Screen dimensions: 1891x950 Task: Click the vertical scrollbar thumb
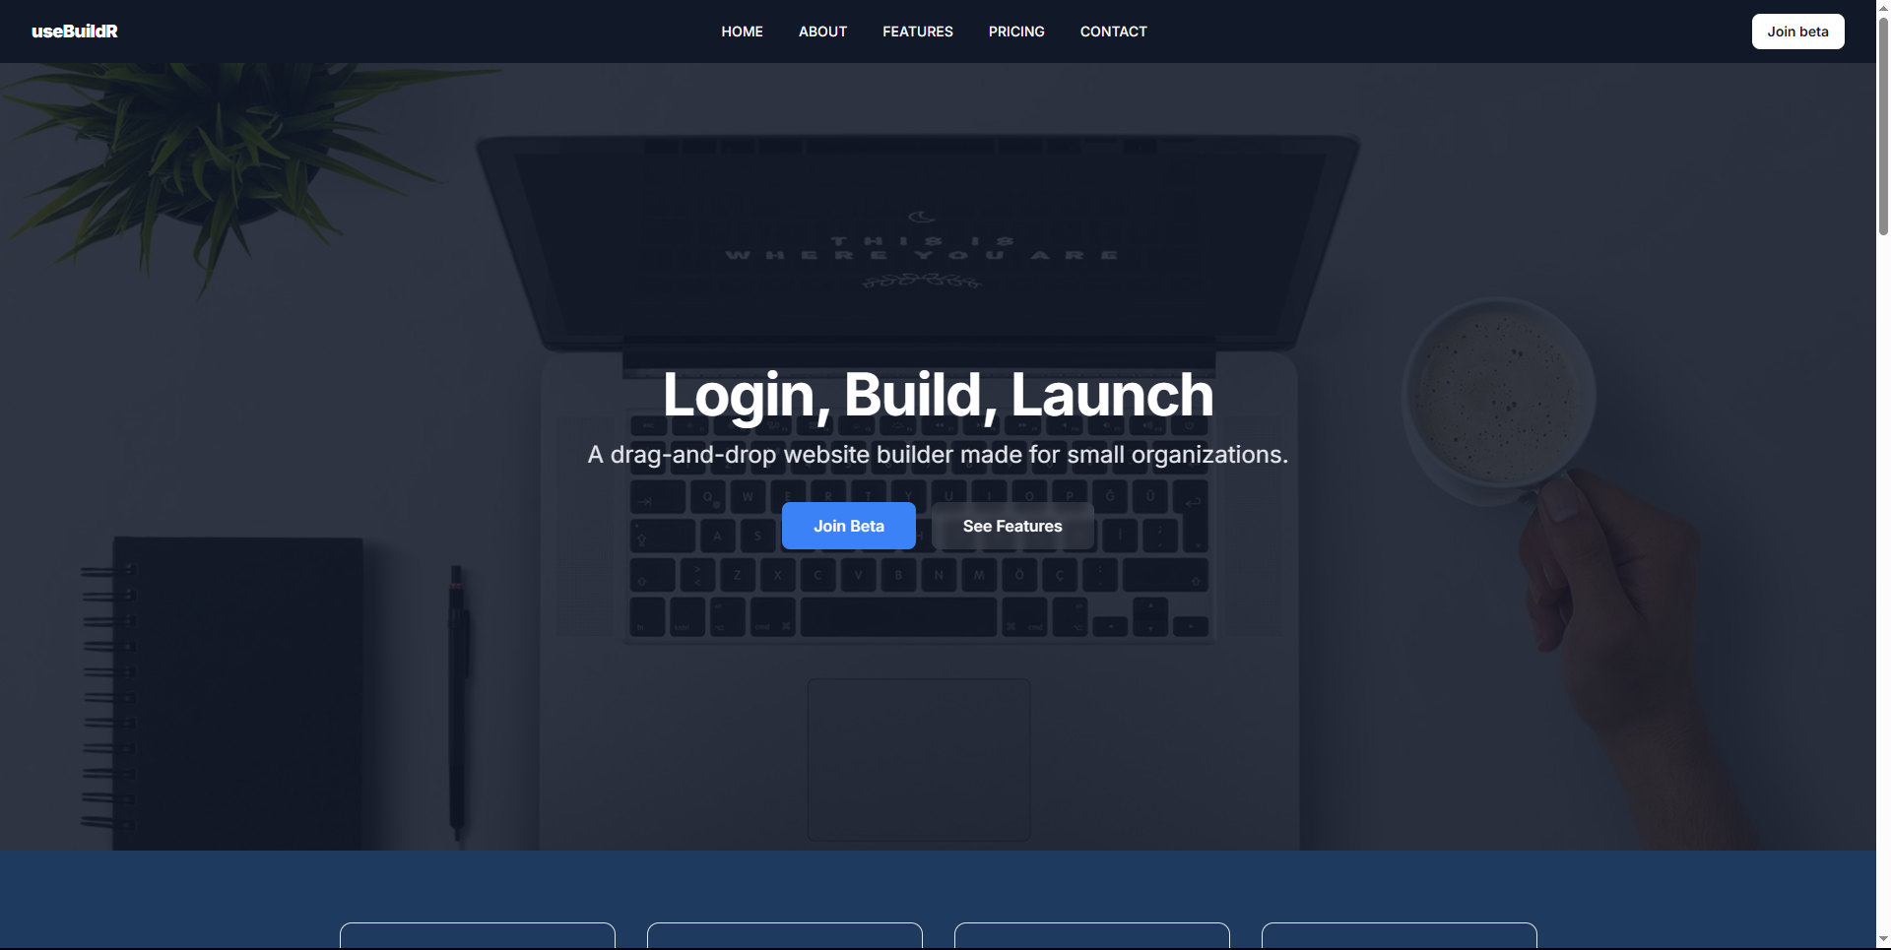[1883, 118]
